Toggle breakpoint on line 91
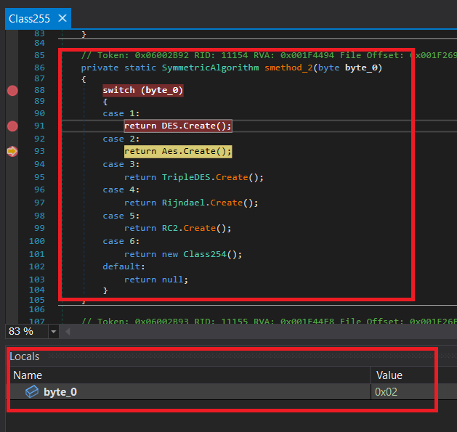The image size is (457, 432). point(12,126)
